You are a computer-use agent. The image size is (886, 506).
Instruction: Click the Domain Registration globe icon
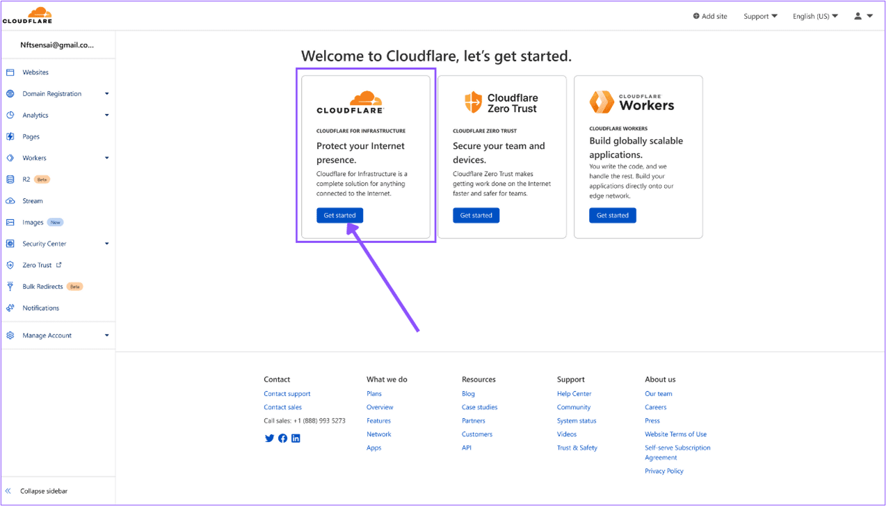pyautogui.click(x=10, y=94)
